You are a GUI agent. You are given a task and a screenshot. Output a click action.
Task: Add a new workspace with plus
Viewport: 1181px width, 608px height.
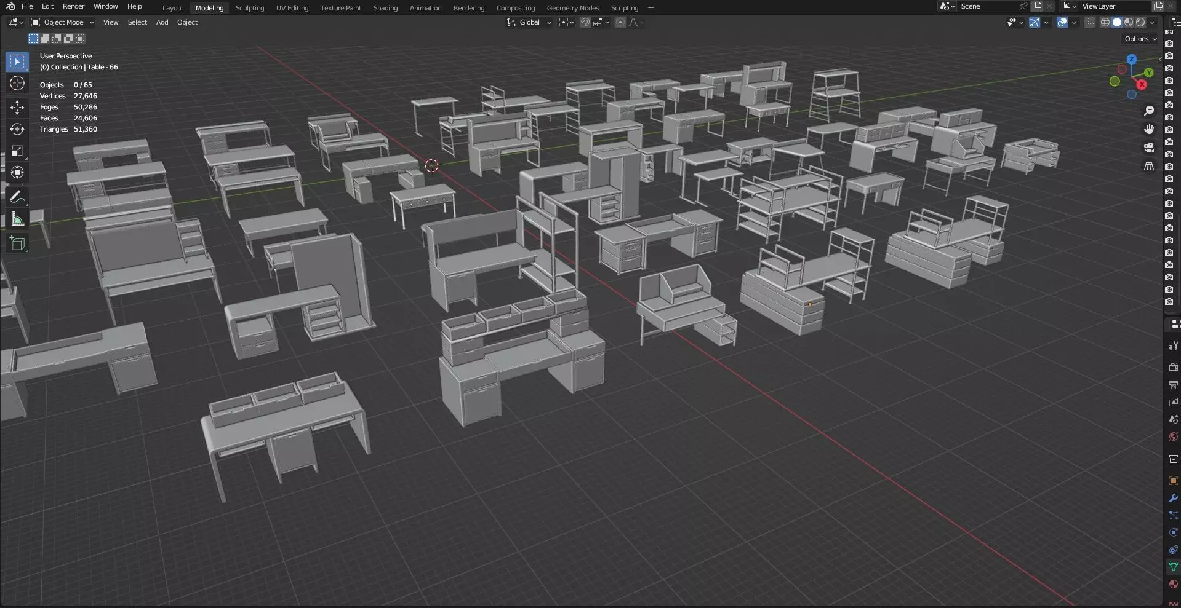pyautogui.click(x=651, y=8)
